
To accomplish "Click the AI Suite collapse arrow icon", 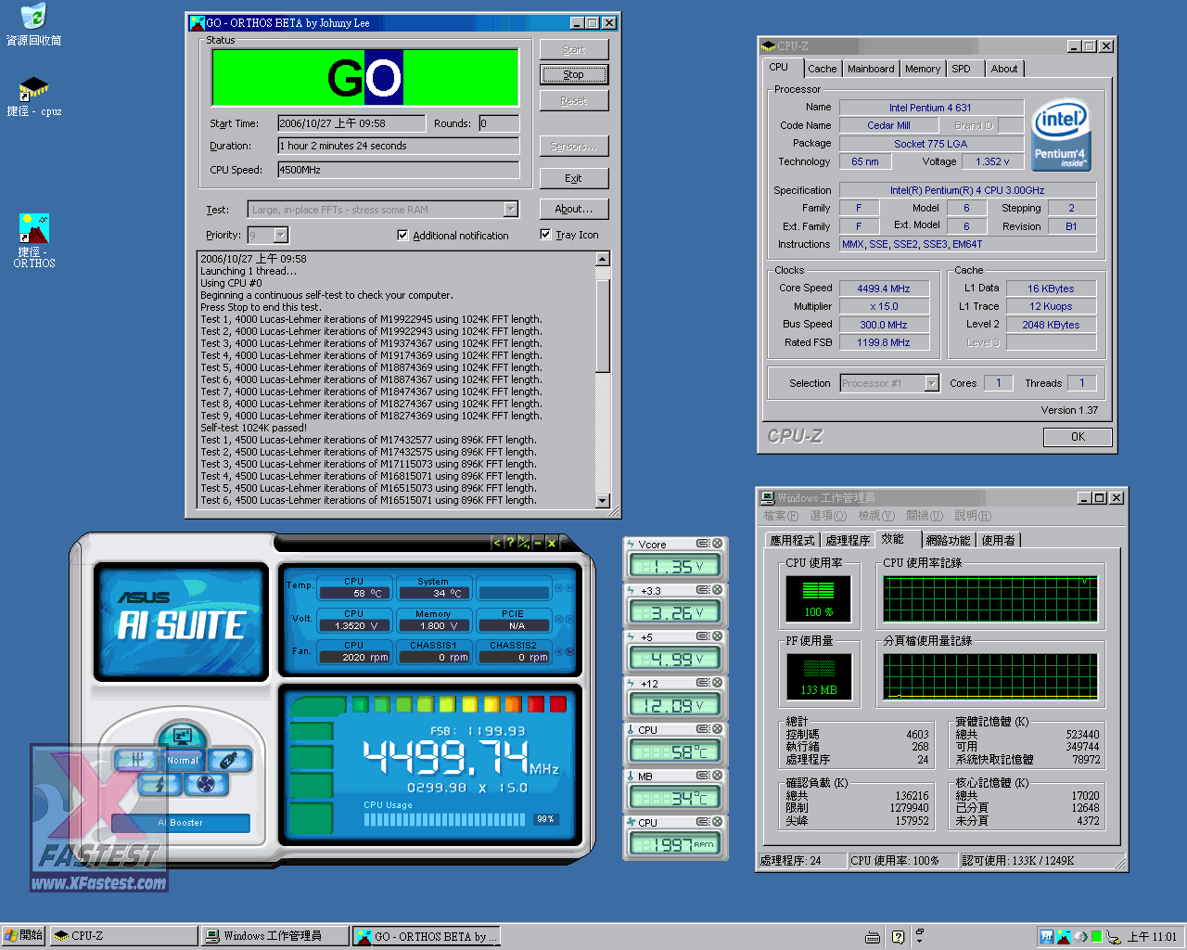I will [x=496, y=543].
